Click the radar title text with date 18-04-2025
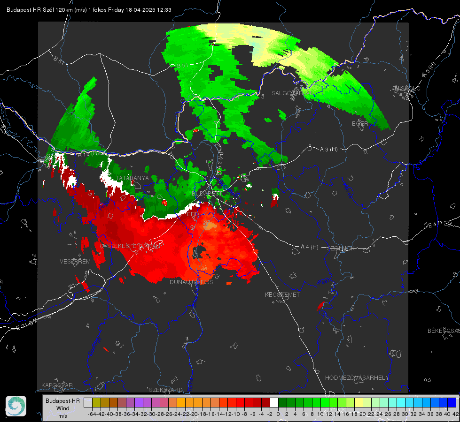Image resolution: width=460 pixels, height=422 pixels. coord(89,10)
